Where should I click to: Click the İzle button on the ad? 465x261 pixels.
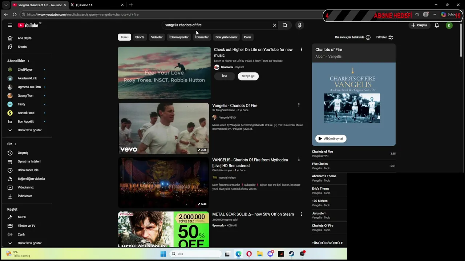click(x=225, y=76)
